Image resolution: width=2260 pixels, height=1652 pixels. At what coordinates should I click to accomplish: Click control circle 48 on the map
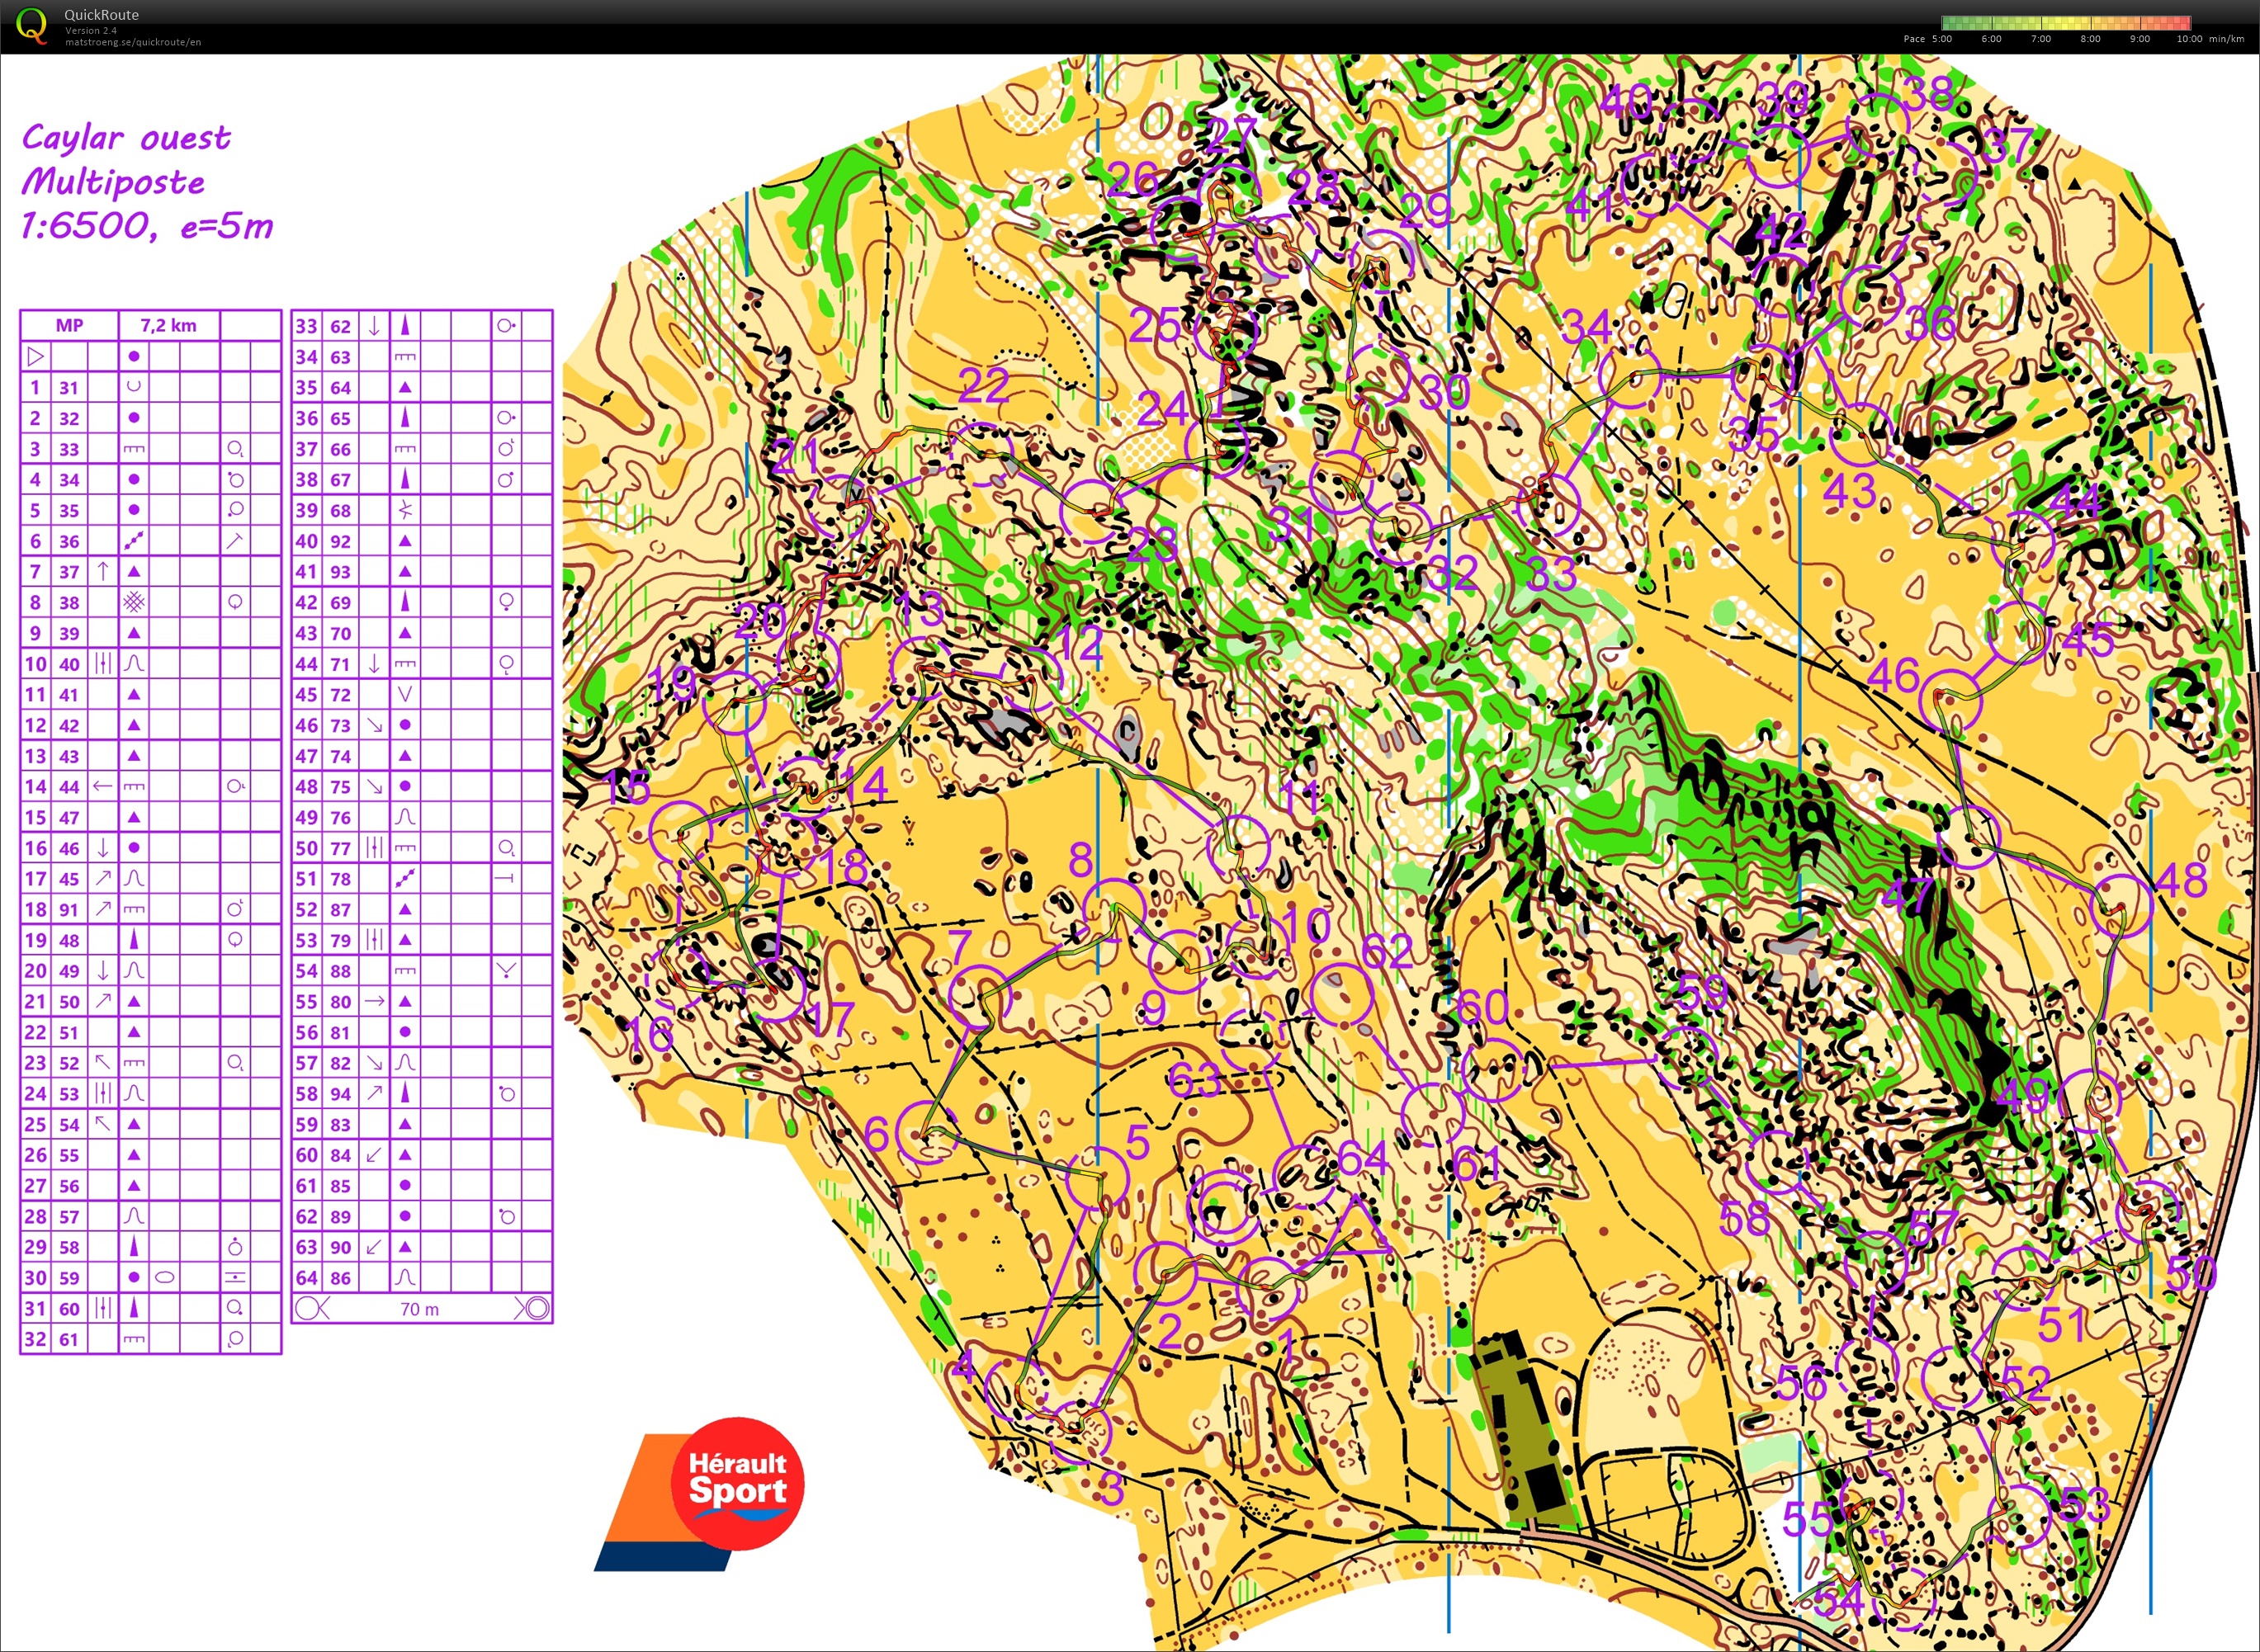pyautogui.click(x=2121, y=905)
